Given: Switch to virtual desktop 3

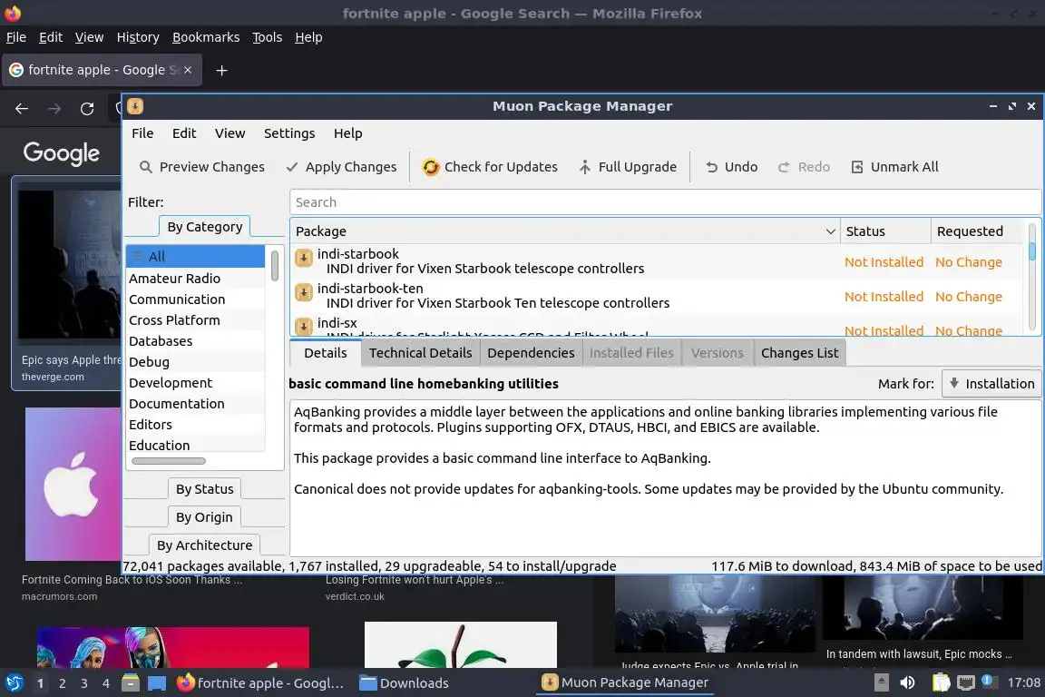Looking at the screenshot, I should [84, 683].
